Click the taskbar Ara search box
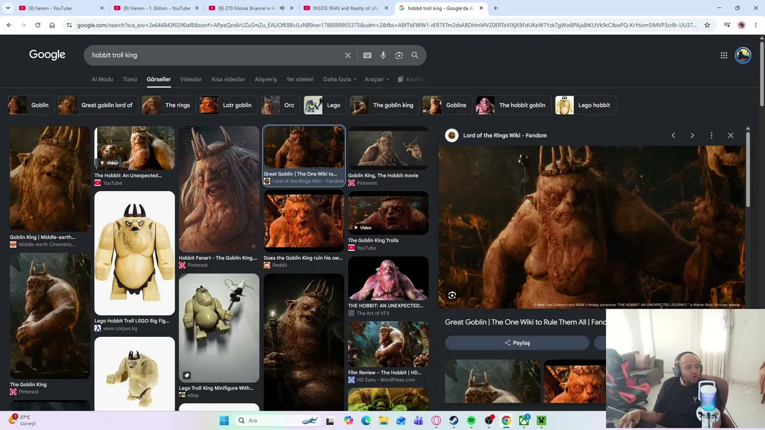This screenshot has height=430, width=765. click(x=279, y=420)
